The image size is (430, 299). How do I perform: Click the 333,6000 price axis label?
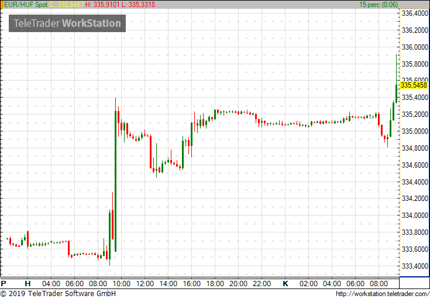(414, 249)
